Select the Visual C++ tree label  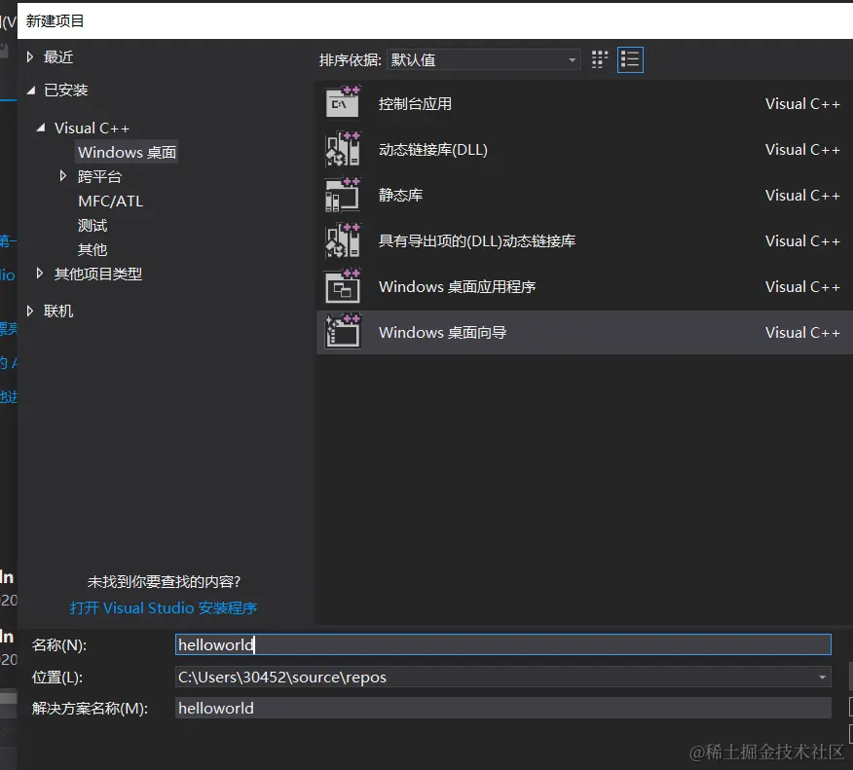(x=92, y=128)
